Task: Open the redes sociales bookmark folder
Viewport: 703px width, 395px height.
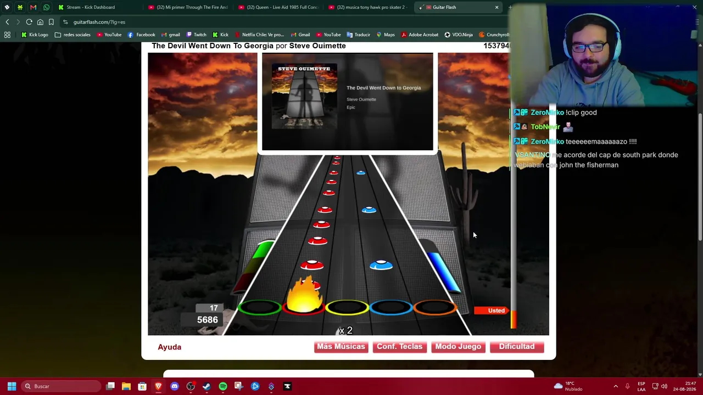Action: tap(72, 35)
